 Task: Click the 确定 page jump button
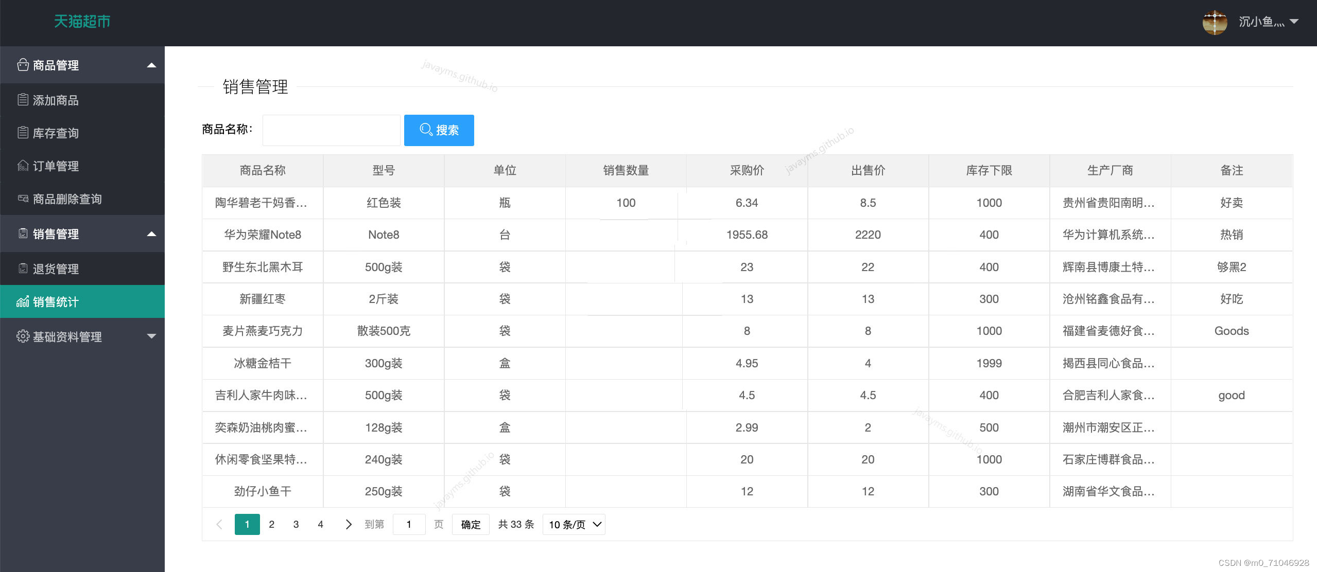pyautogui.click(x=471, y=525)
